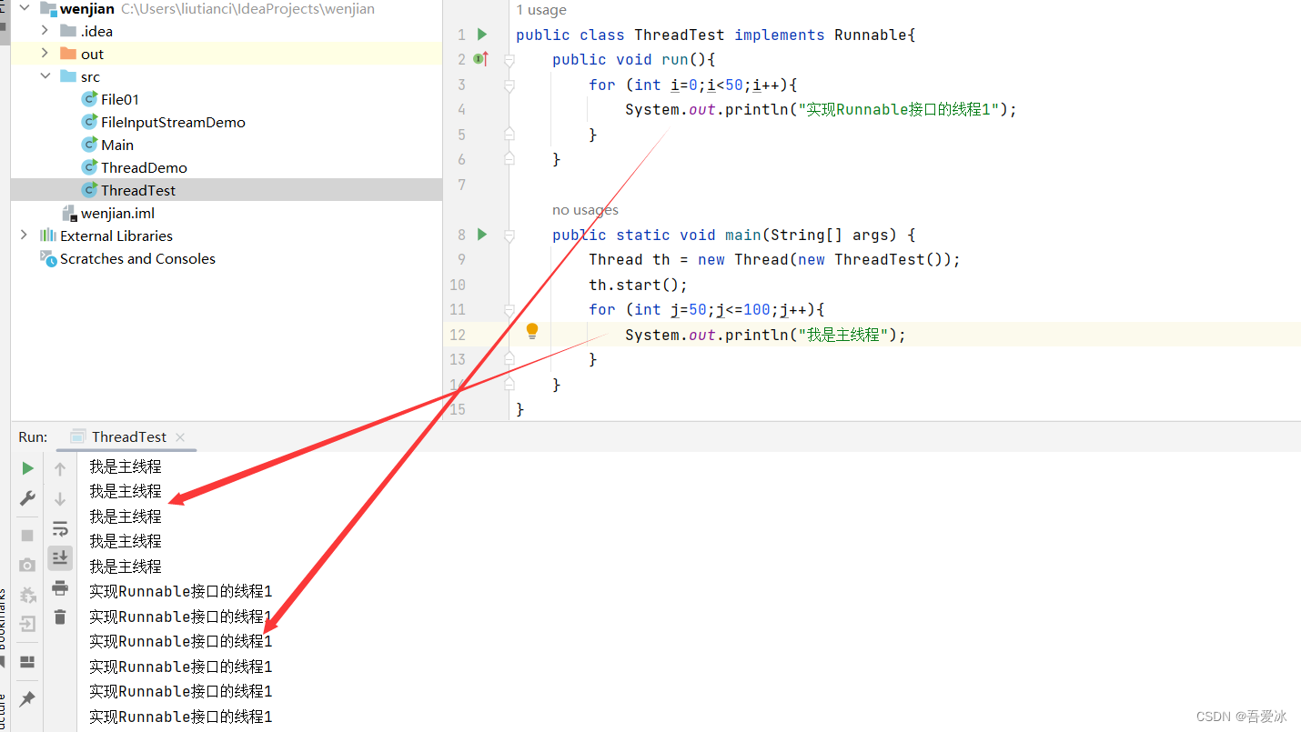Click run gutter icon beside main method line
This screenshot has width=1301, height=732.
[x=482, y=235]
